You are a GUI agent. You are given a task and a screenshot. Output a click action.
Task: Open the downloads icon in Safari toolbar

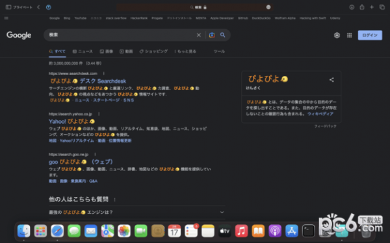[x=352, y=7]
